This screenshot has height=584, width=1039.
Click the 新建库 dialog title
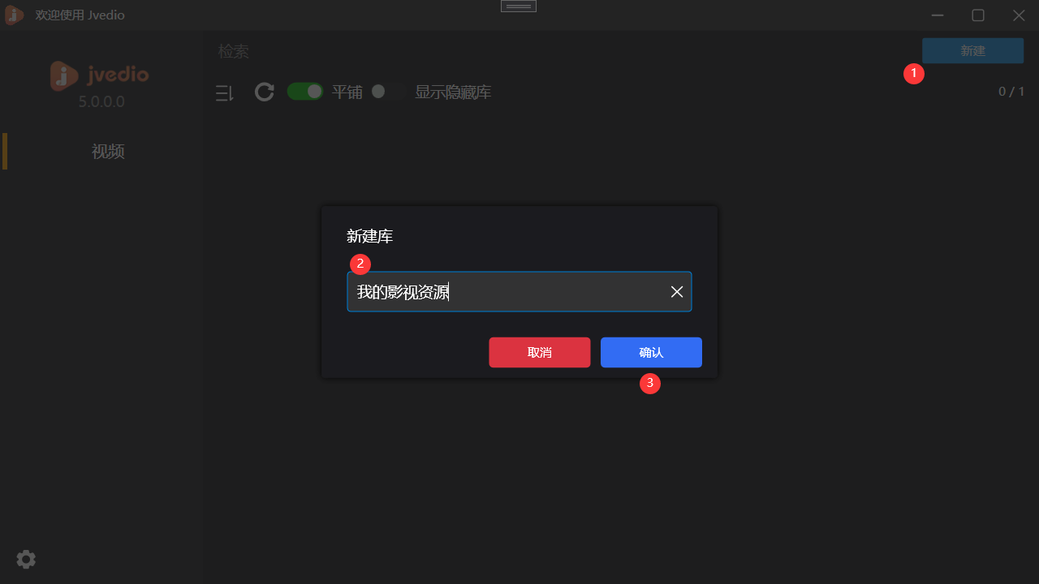coord(368,236)
